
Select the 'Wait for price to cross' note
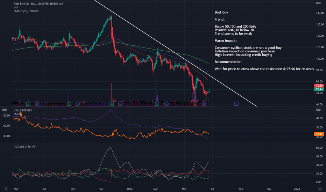tap(264, 69)
